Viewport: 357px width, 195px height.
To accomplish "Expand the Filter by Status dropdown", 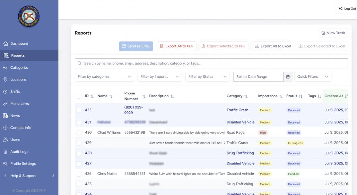I will [207, 77].
